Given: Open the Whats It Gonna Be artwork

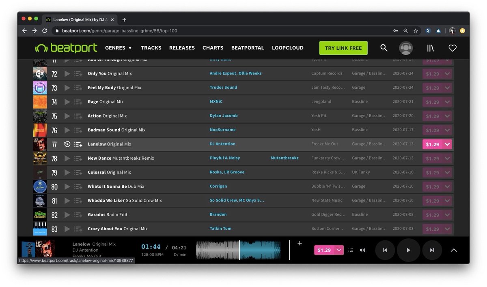Looking at the screenshot, I should pos(40,187).
